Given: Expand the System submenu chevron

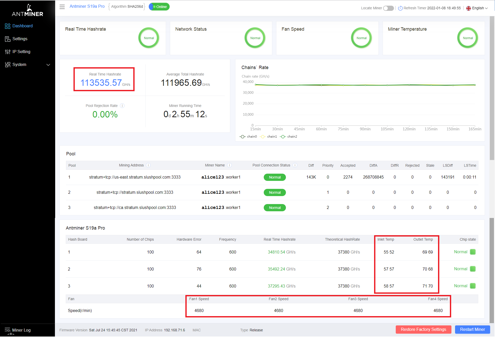Looking at the screenshot, I should pyautogui.click(x=48, y=65).
